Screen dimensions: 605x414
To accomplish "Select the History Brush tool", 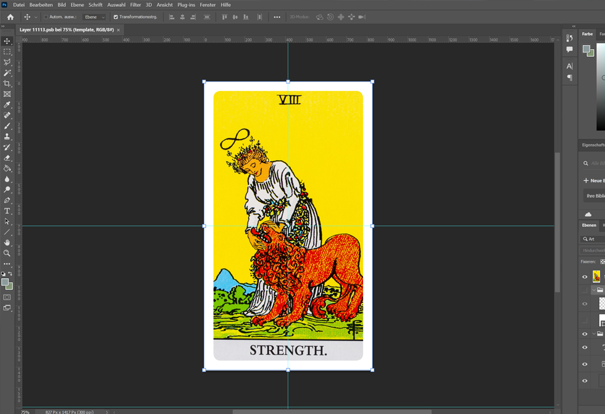I will pos(7,147).
